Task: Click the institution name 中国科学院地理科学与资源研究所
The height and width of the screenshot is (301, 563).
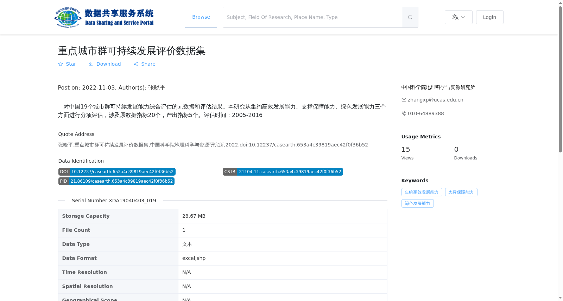Action: (438, 87)
